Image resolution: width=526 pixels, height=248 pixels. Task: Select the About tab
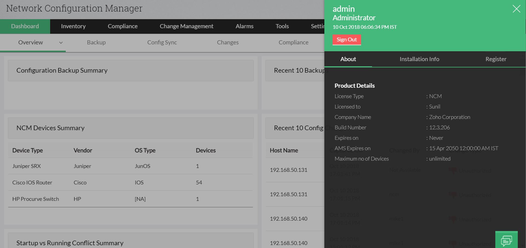tap(348, 59)
